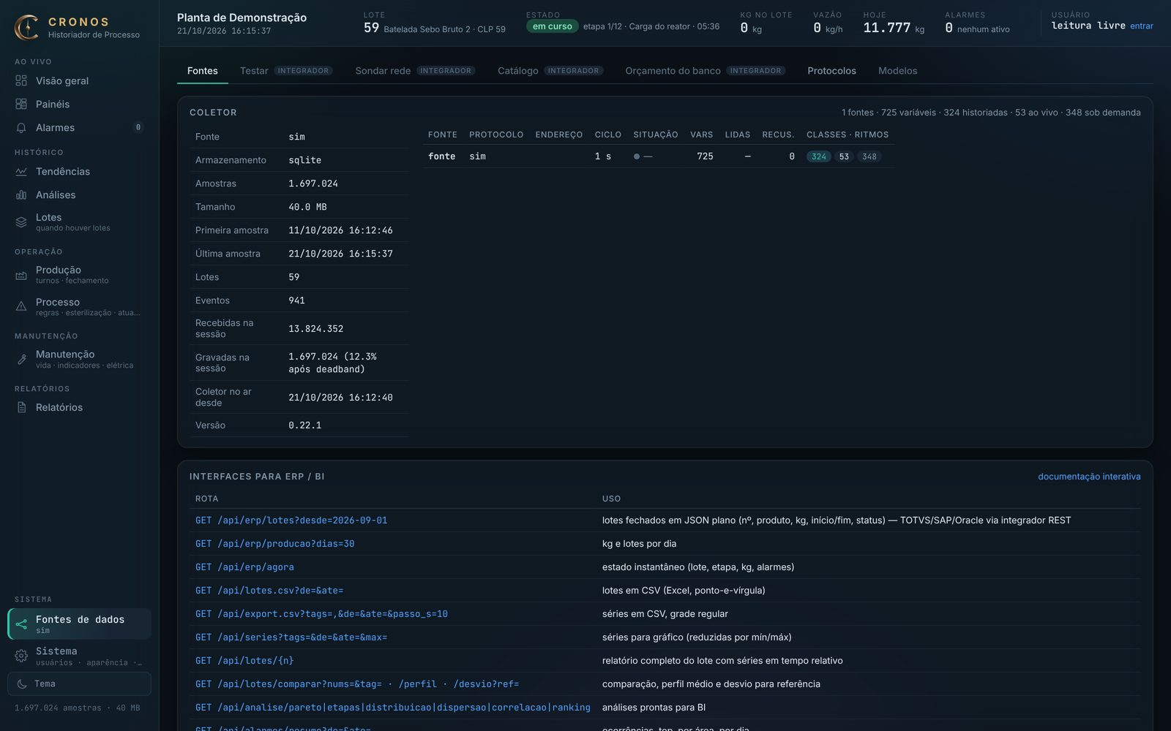The height and width of the screenshot is (731, 1171).
Task: Open the Modelos tab
Action: (x=897, y=71)
